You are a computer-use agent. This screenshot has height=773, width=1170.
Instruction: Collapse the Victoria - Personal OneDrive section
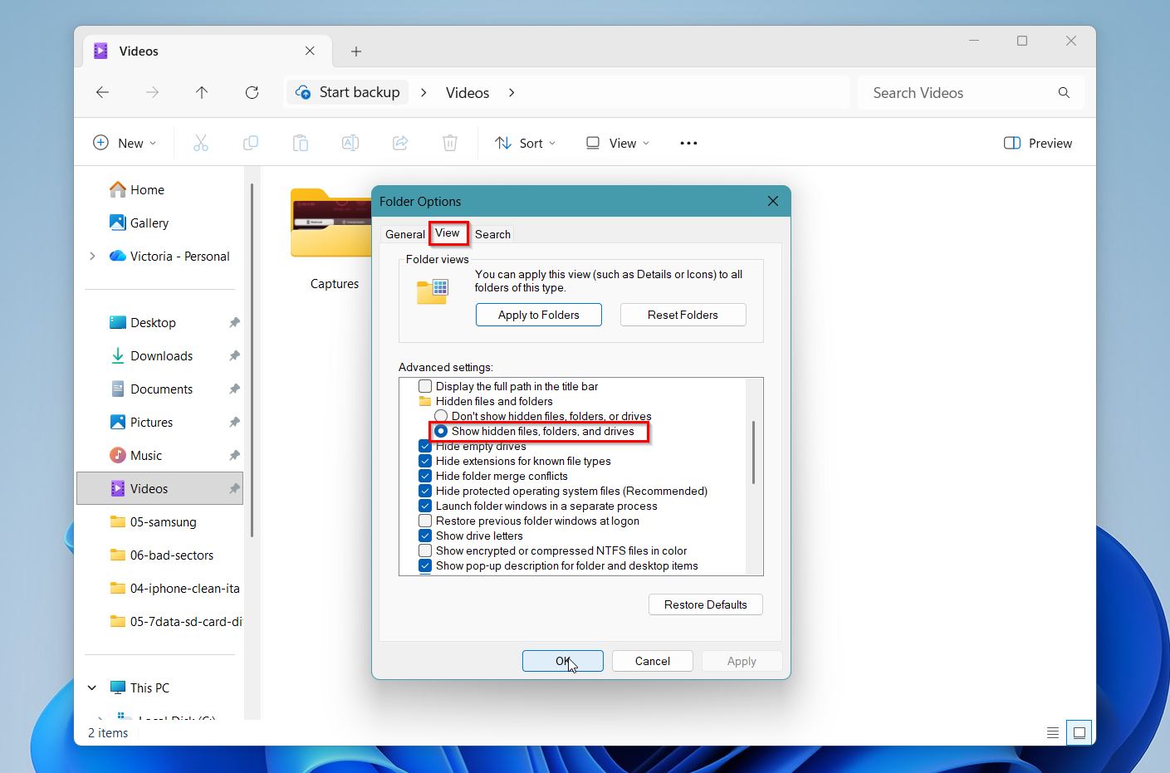(x=92, y=256)
